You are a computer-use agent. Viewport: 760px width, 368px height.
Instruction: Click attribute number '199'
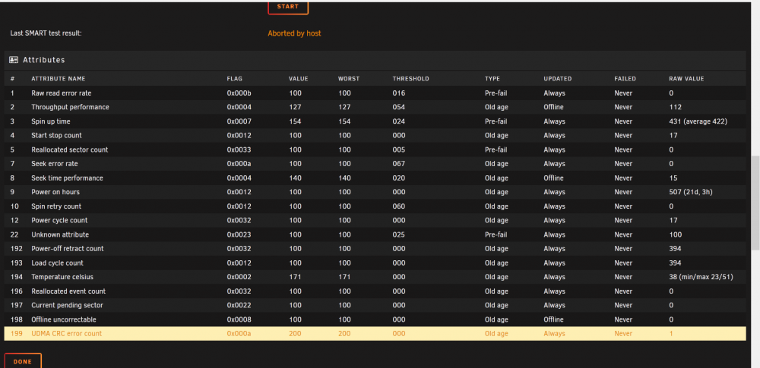click(x=17, y=334)
